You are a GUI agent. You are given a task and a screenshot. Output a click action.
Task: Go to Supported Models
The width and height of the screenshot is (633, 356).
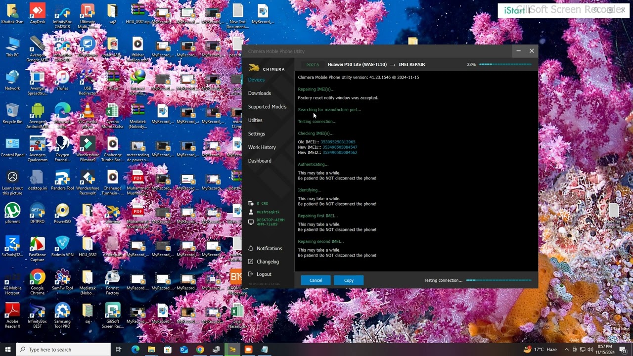(267, 107)
